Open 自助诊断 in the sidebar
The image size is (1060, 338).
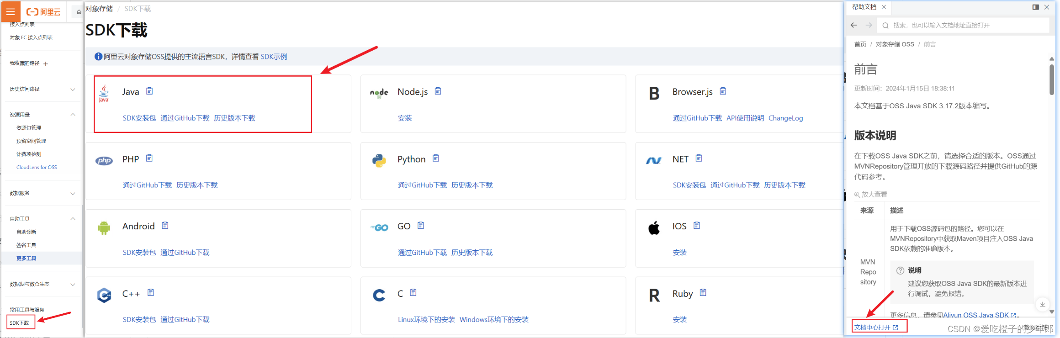[x=26, y=232]
